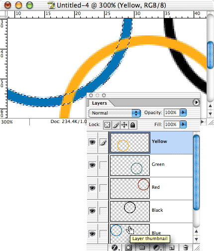The width and height of the screenshot is (214, 251).
Task: Open the Opacity slider arrow
Action: [x=183, y=113]
